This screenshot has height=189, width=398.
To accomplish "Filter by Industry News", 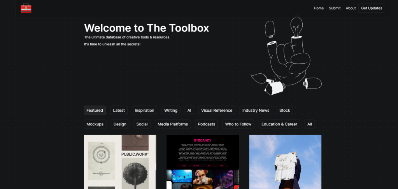I will click(x=256, y=111).
